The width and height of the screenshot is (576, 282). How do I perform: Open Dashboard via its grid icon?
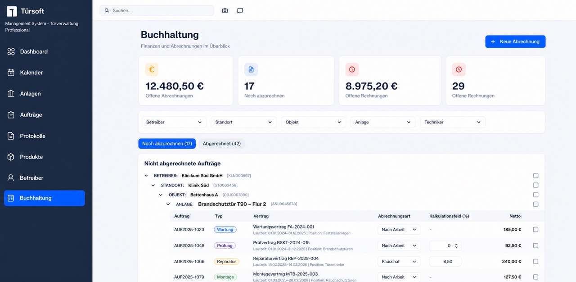(11, 52)
